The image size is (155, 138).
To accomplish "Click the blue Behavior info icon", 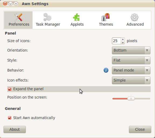I will (106, 70).
